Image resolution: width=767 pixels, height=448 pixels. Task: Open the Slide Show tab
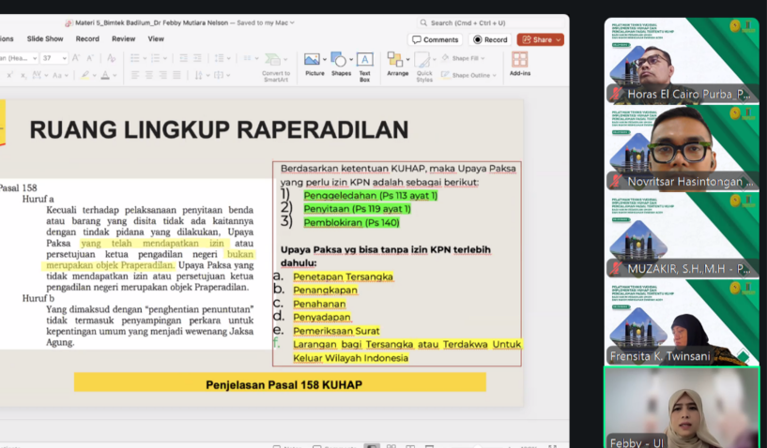[x=45, y=39]
